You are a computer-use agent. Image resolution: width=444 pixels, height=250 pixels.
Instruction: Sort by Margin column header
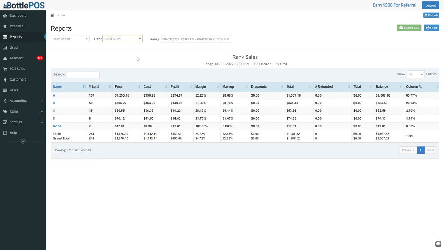[x=207, y=87]
